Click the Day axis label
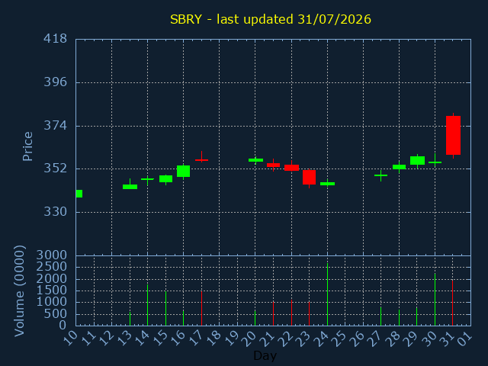The width and height of the screenshot is (488, 366). [x=265, y=355]
